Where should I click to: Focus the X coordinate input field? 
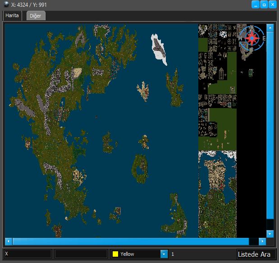pos(28,254)
